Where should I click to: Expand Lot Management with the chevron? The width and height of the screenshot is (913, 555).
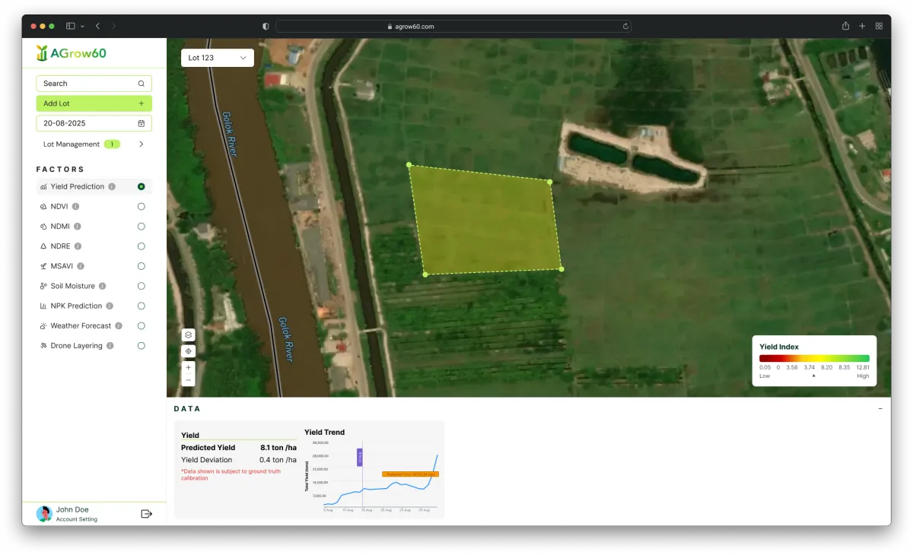click(142, 144)
